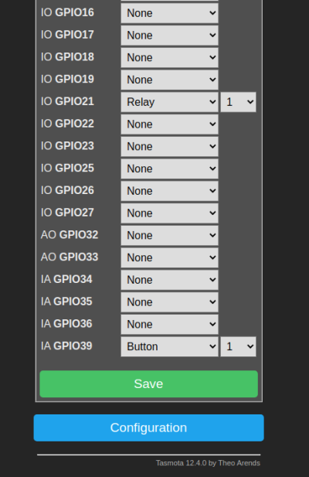Expand the GPIO18 None selector
This screenshot has width=309, height=477.
tap(169, 57)
